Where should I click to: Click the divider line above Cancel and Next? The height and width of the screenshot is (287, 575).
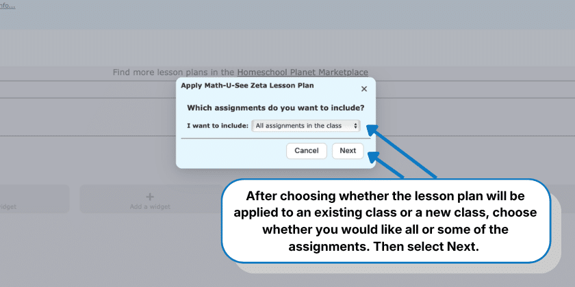coord(276,138)
